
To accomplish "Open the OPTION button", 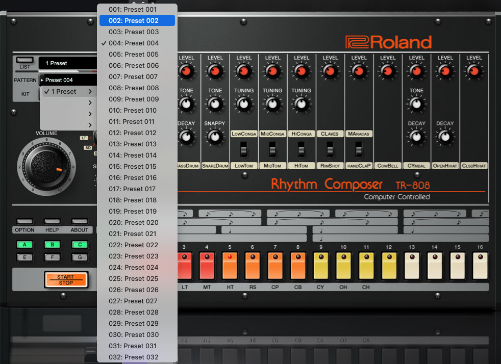I will 24,221.
